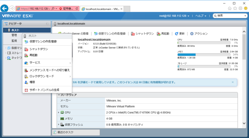Choose サポート バンドルの生成 menu entry
The image size is (249, 138).
pyautogui.click(x=47, y=90)
